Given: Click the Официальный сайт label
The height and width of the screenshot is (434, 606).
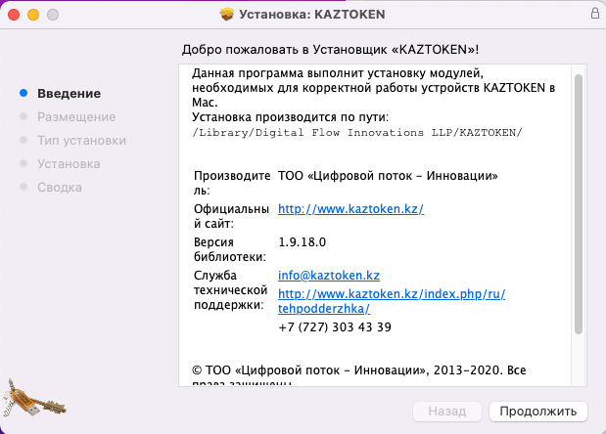Looking at the screenshot, I should click(x=231, y=216).
